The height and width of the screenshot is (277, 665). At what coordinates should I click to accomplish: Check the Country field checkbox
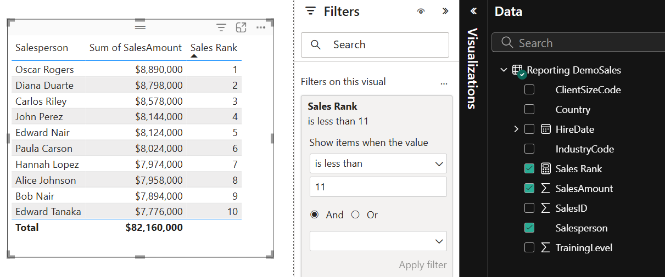pos(529,110)
